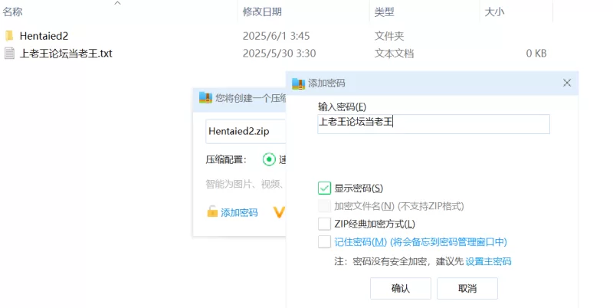Enable ZIP经典加密方式(L) checkbox

point(324,224)
